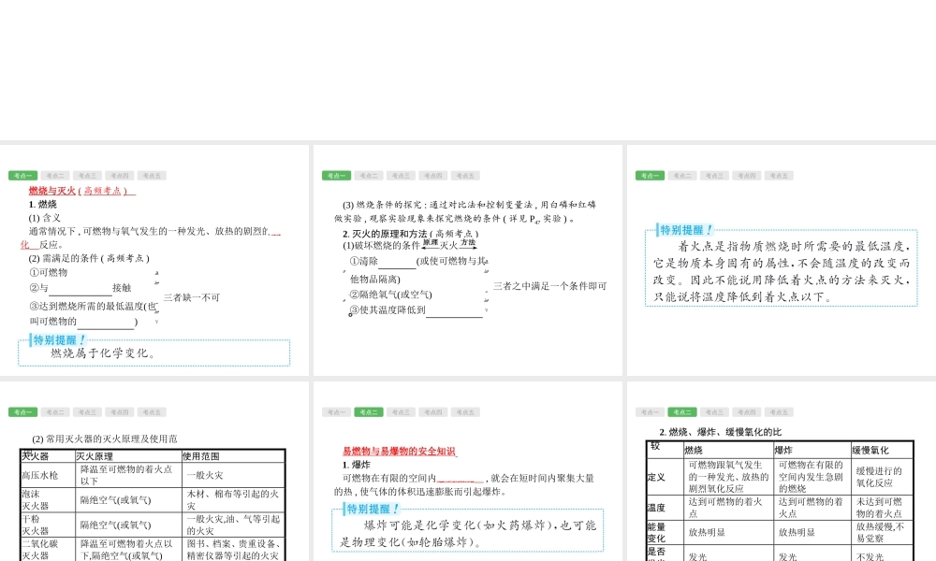Go to 考点二 on the 燃烧、爆炸、缓慢氧化 comparison slide
Viewport: 936px width, 561px height.
682,412
